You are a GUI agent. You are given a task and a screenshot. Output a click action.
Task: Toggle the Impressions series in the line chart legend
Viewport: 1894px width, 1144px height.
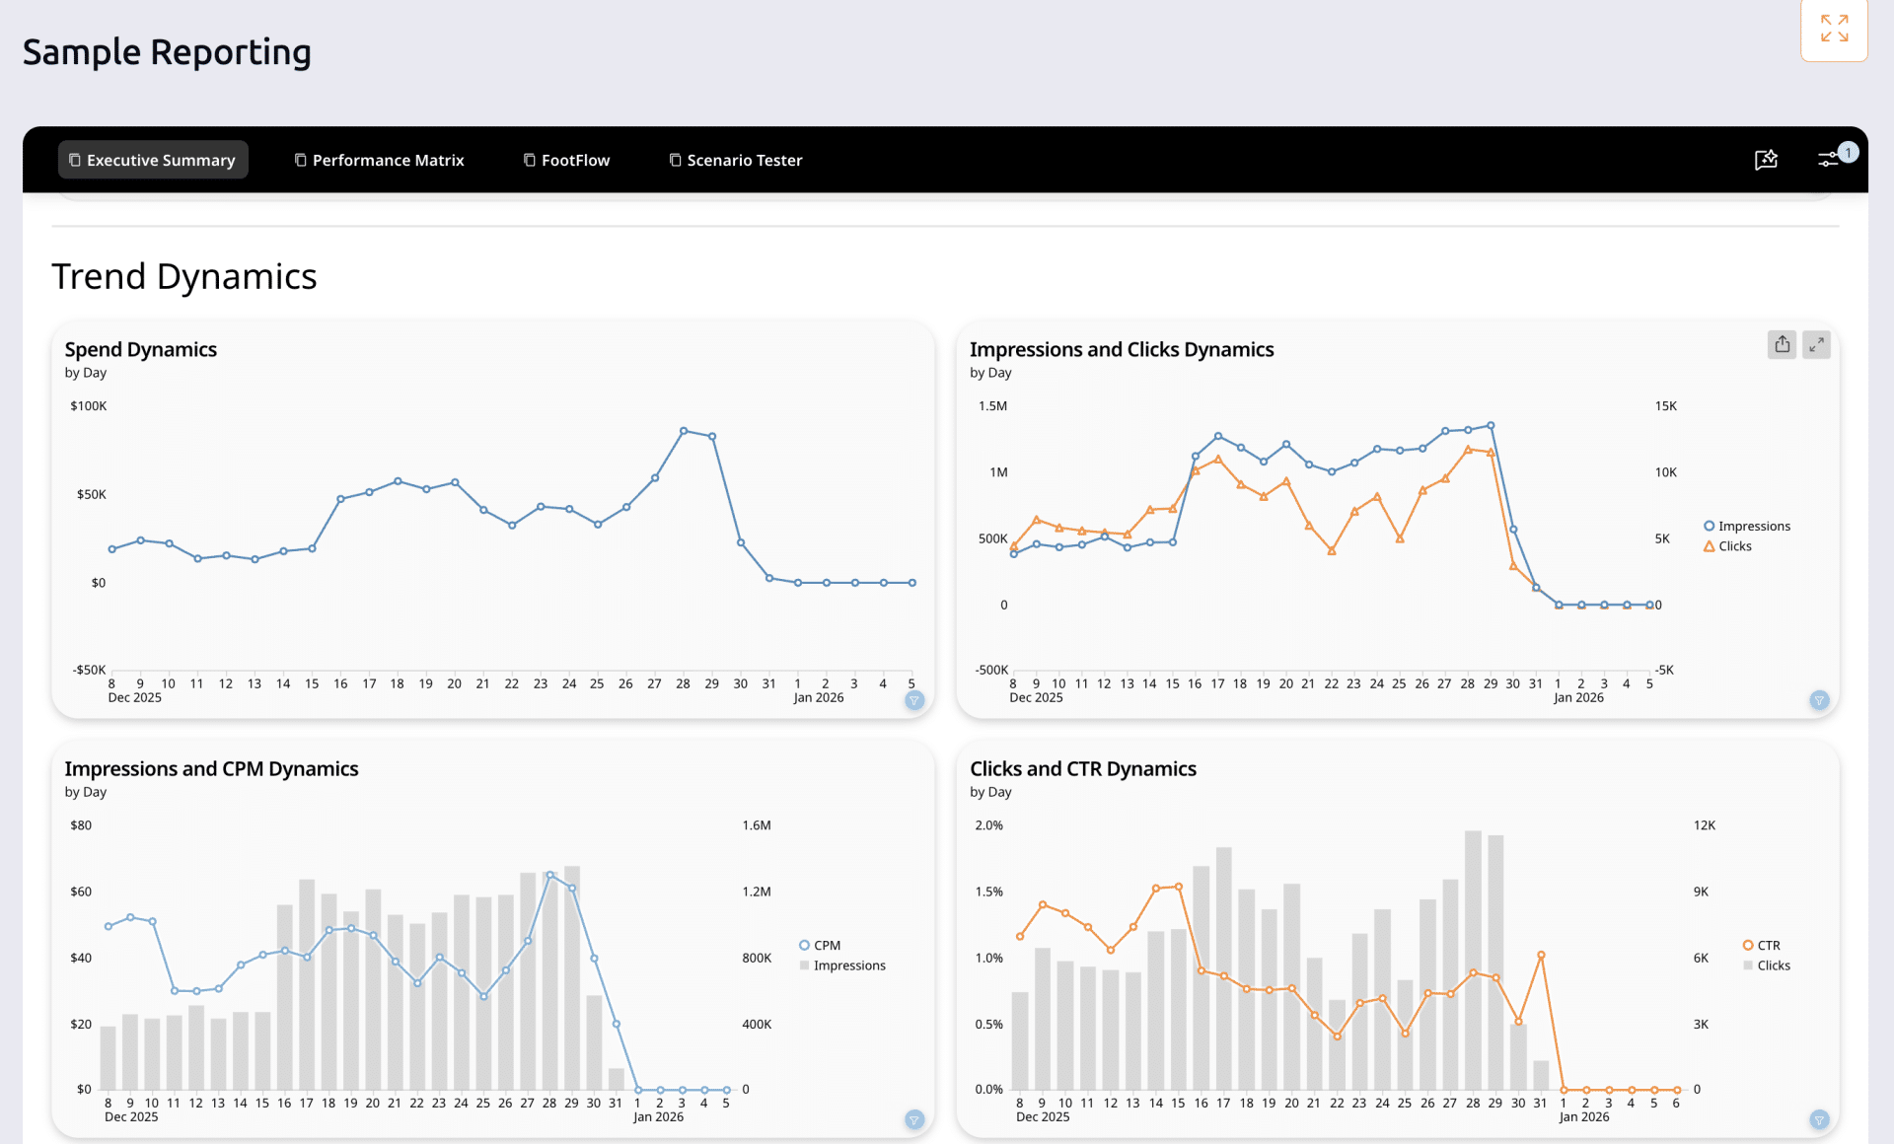click(x=1753, y=526)
